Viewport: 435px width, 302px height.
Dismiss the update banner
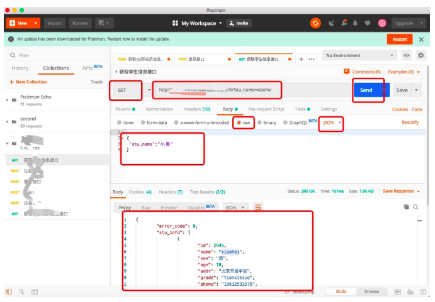421,40
